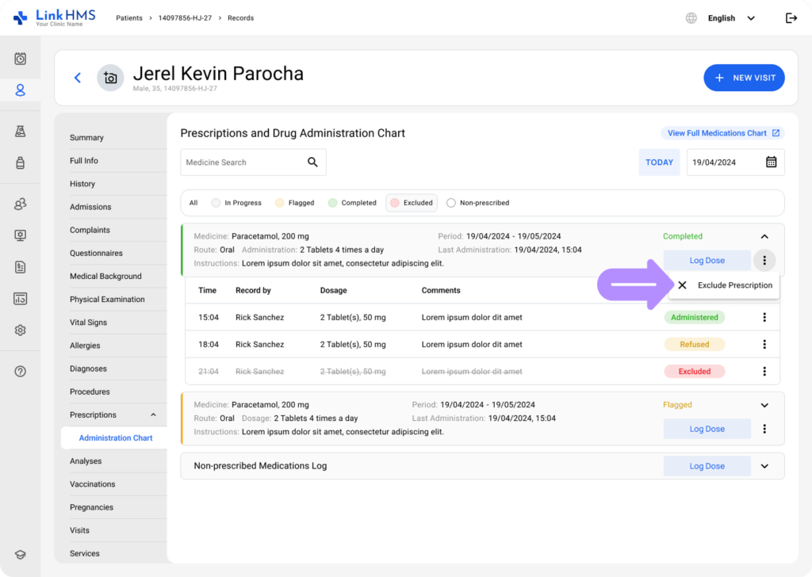Click the magnifier icon in Medicine Search

312,162
